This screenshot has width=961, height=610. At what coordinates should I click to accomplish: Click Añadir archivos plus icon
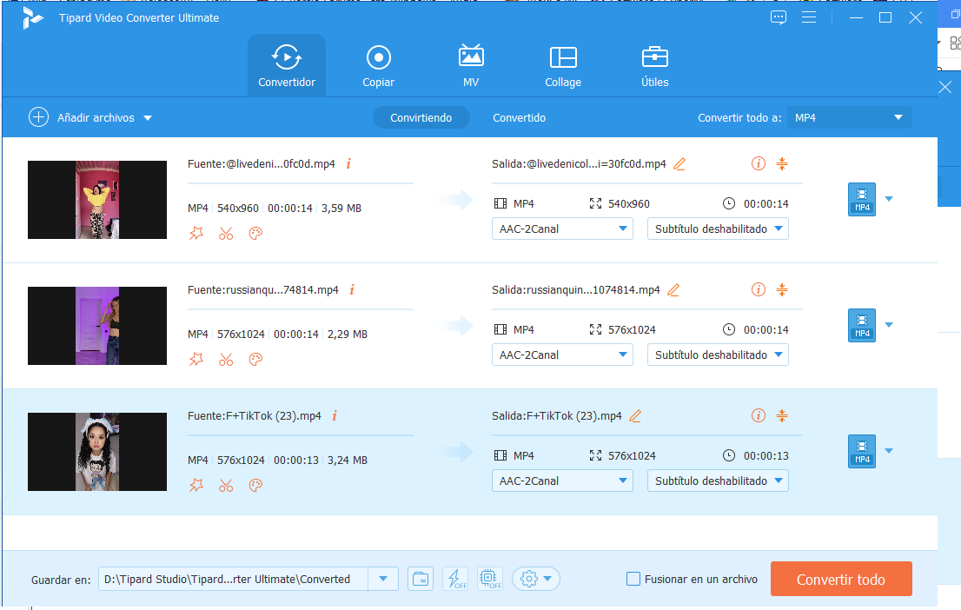38,117
